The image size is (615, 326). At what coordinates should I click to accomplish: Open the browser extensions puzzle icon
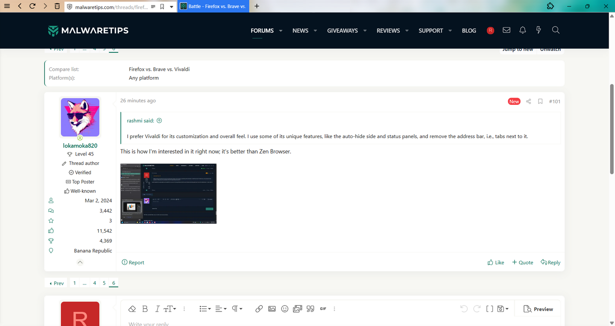(551, 6)
